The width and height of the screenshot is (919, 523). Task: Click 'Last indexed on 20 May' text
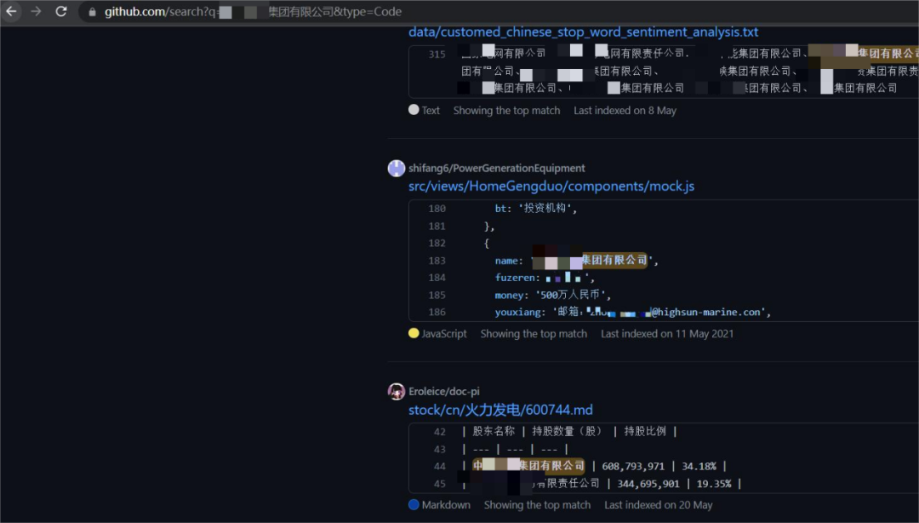point(658,505)
